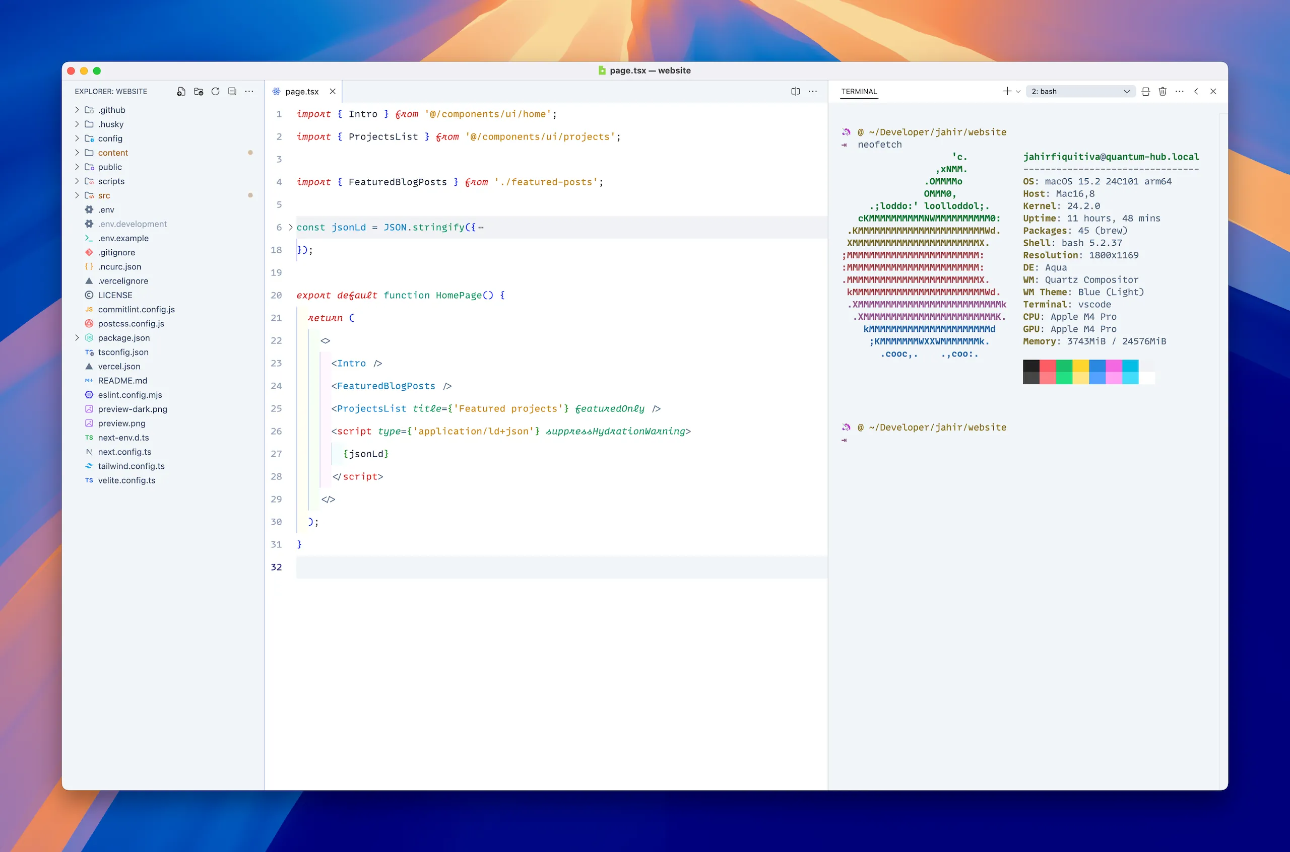Click the vercel.json triangle icon
The width and height of the screenshot is (1290, 852).
pos(89,366)
